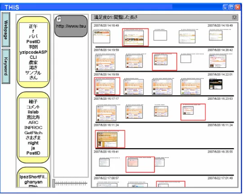Click timestamp 2007/6/20 15:23:53
244x195 pixels.
click(220, 99)
